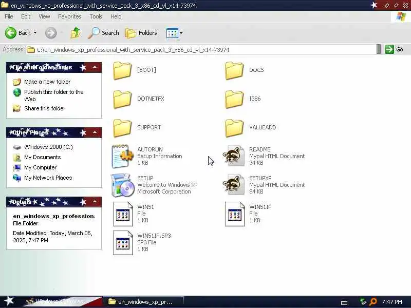This screenshot has height=308, width=411.
Task: Click the Views icon in toolbar
Action: click(172, 33)
